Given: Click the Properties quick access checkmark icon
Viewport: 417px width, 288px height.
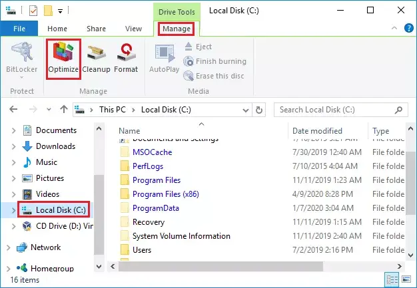Looking at the screenshot, I should pos(33,11).
